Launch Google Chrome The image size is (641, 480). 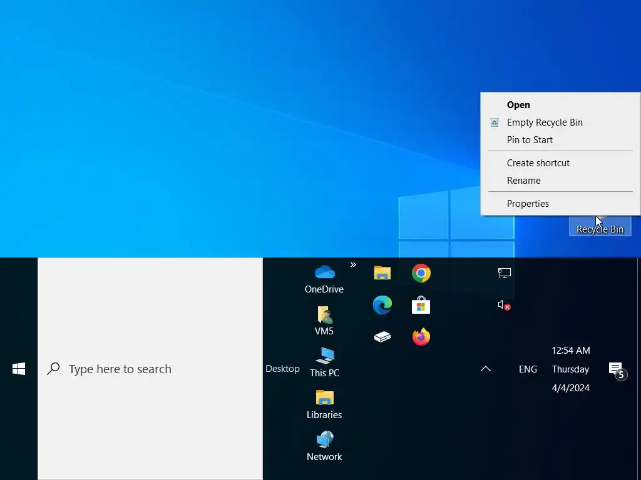pos(421,273)
